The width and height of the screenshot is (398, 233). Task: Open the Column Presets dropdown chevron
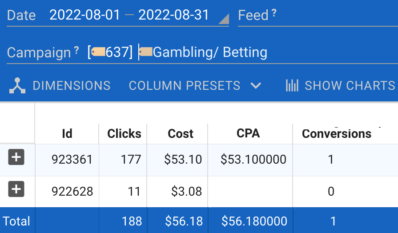tap(256, 85)
